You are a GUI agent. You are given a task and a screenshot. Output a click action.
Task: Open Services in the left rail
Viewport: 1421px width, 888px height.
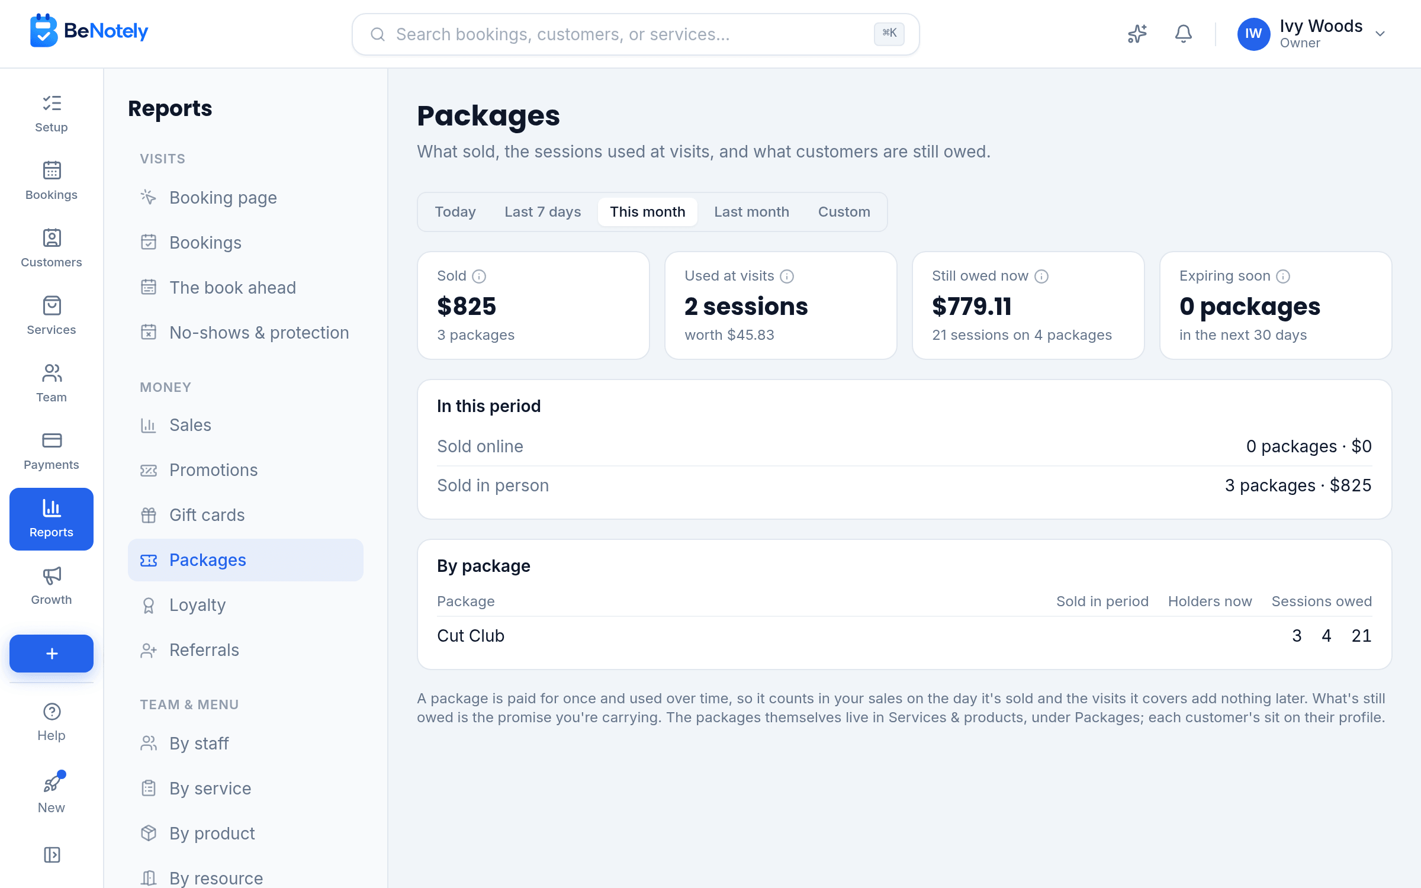point(52,316)
